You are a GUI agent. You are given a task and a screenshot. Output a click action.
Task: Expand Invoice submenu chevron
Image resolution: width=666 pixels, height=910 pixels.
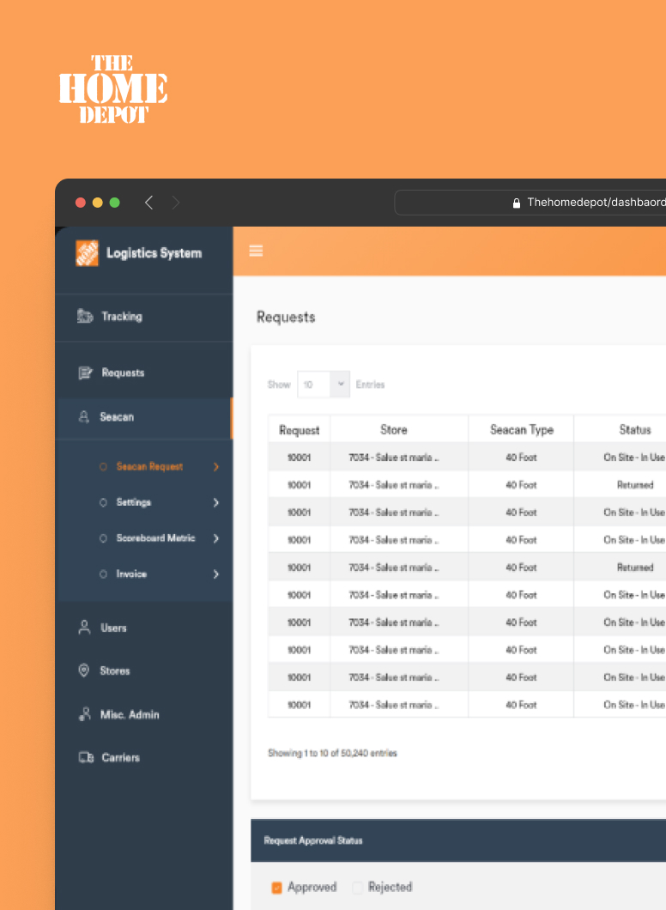pos(215,574)
